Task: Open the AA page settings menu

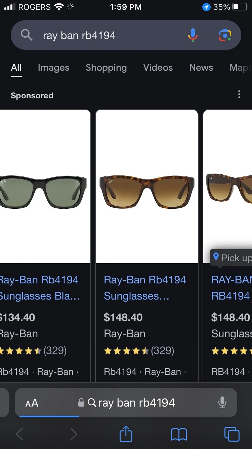Action: tap(32, 403)
